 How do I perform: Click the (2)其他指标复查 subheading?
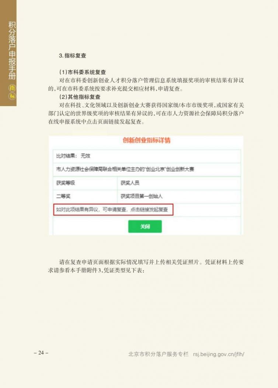tap(80, 97)
